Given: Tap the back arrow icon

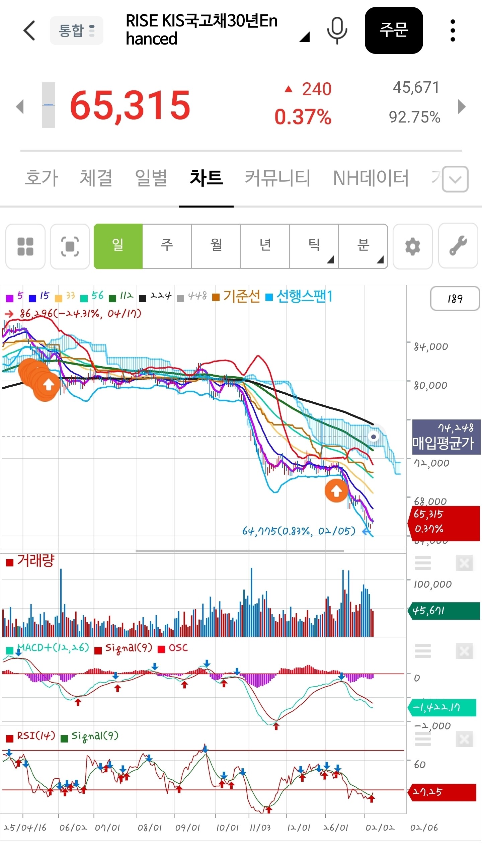Looking at the screenshot, I should click(x=29, y=30).
